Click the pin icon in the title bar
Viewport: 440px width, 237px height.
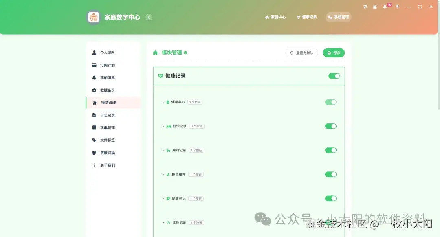click(x=398, y=7)
